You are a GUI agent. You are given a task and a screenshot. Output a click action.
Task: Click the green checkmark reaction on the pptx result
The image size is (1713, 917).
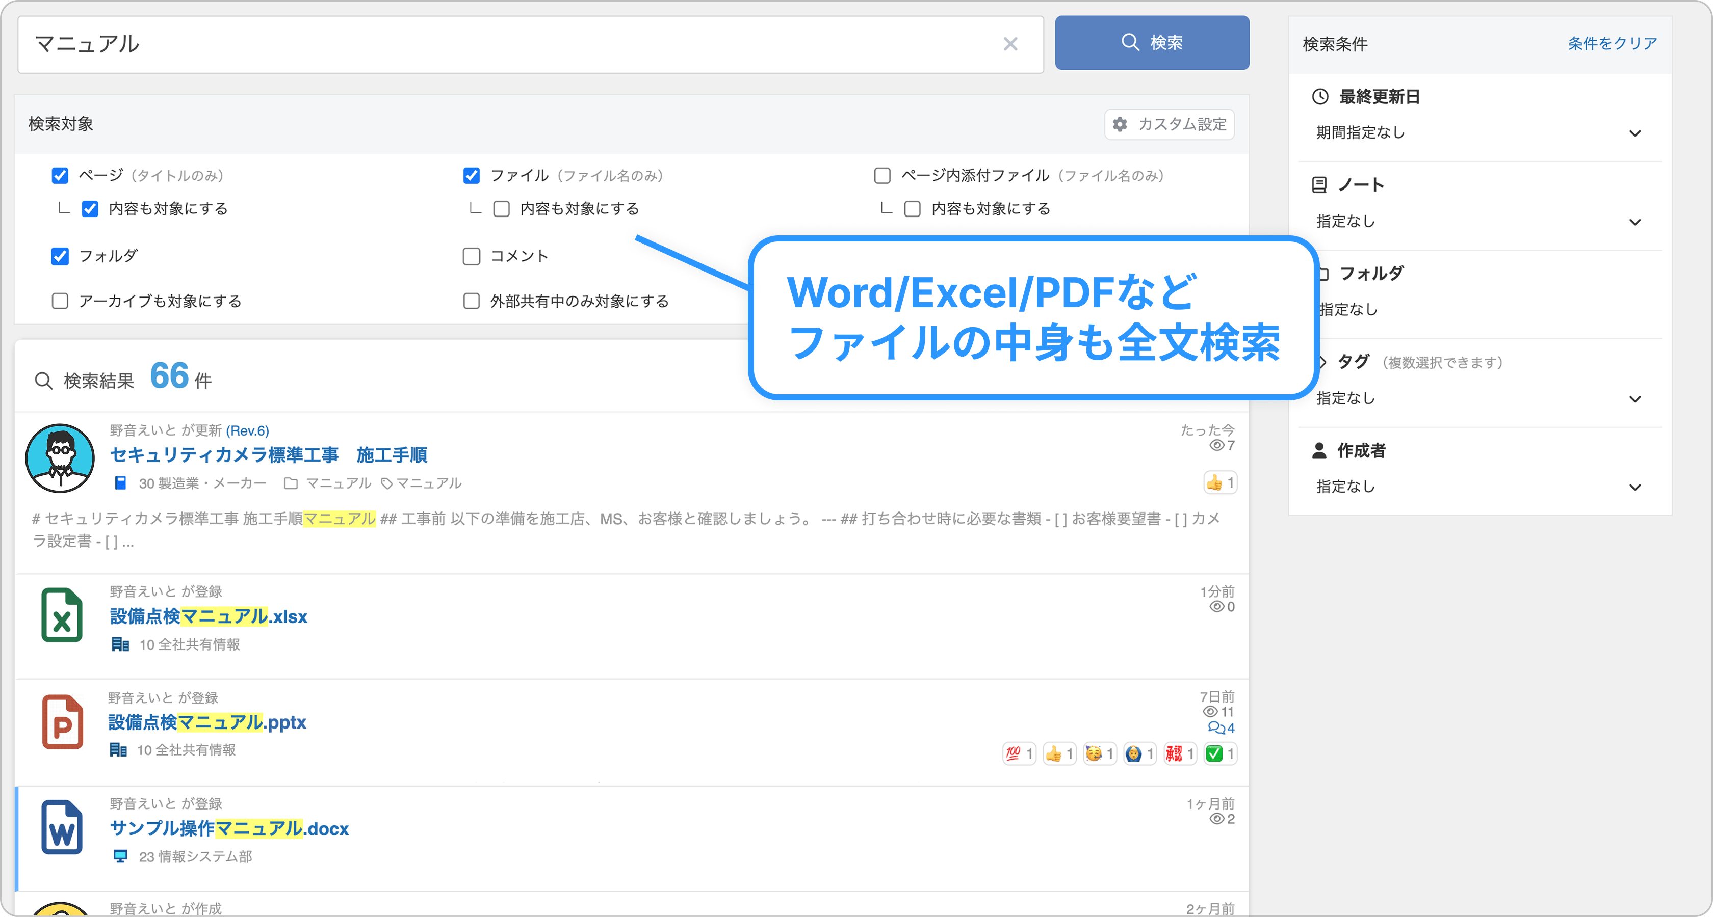1220,753
